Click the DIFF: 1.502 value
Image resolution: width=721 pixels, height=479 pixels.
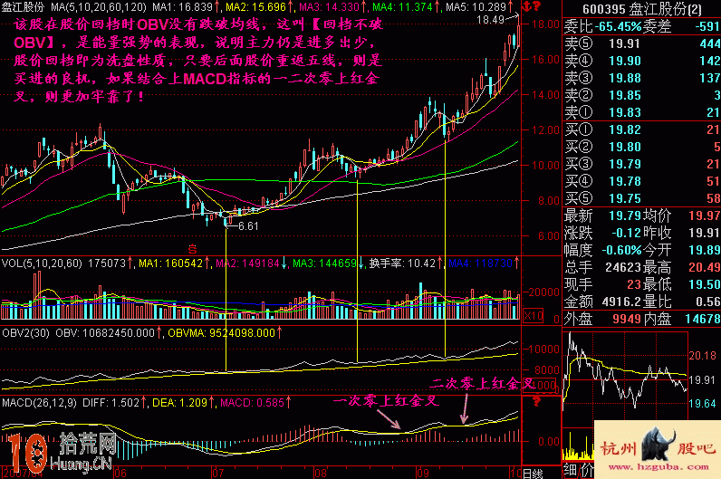[x=114, y=403]
